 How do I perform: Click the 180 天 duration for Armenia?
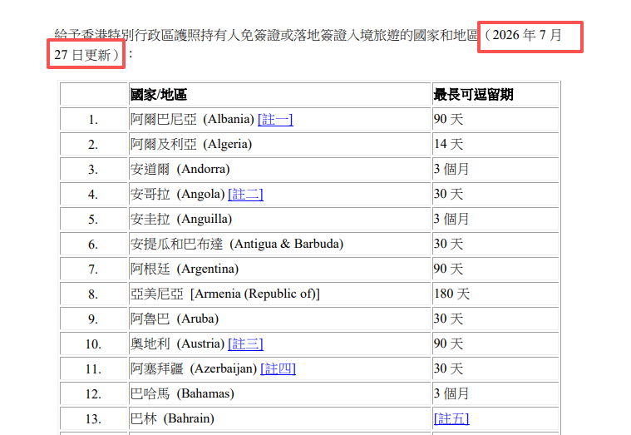click(451, 294)
